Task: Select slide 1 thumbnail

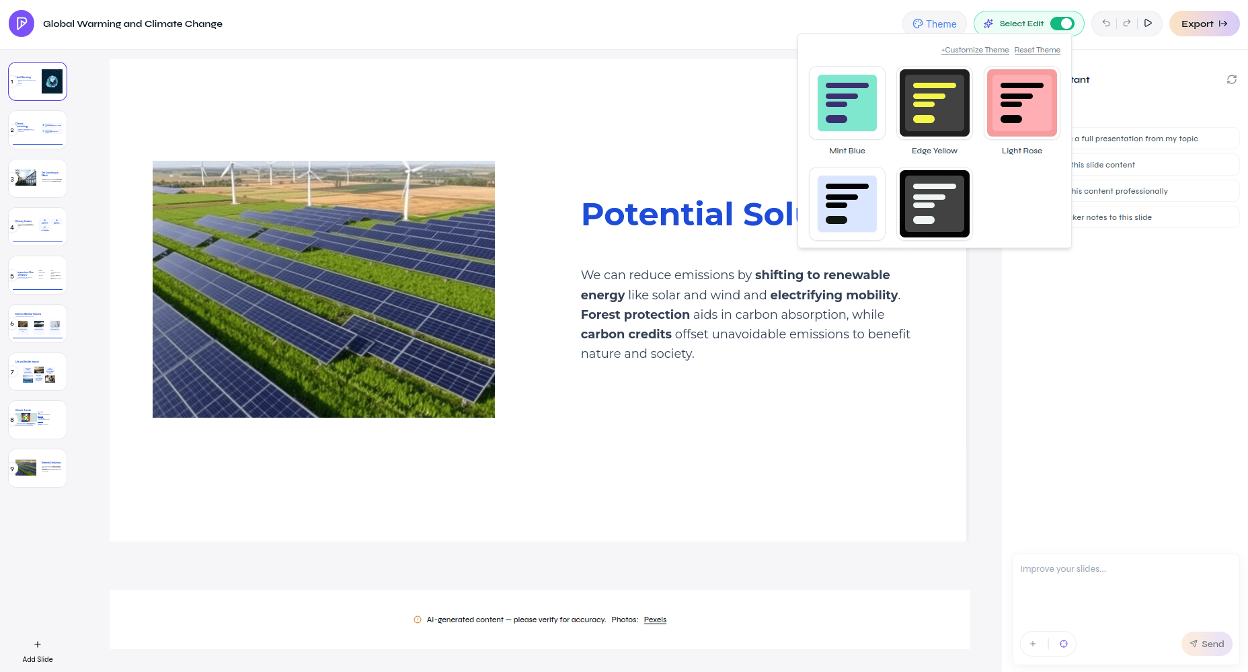Action: (38, 81)
